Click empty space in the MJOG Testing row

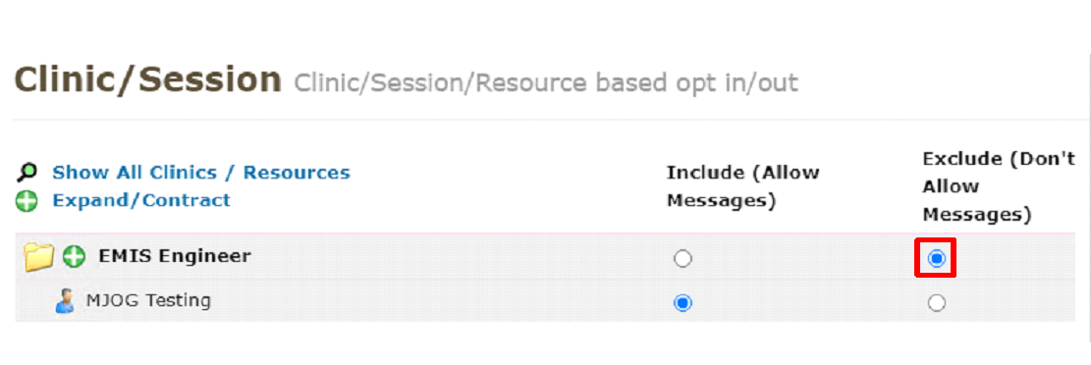(445, 302)
